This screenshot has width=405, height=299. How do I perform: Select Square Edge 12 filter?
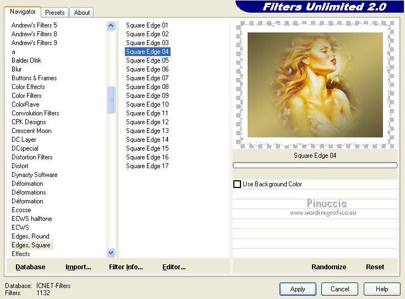click(147, 122)
